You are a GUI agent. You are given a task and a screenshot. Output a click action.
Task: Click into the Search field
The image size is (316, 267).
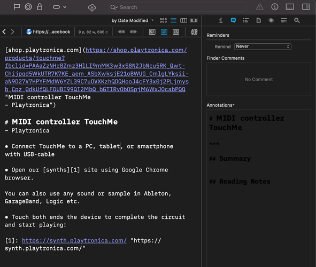tap(178, 7)
